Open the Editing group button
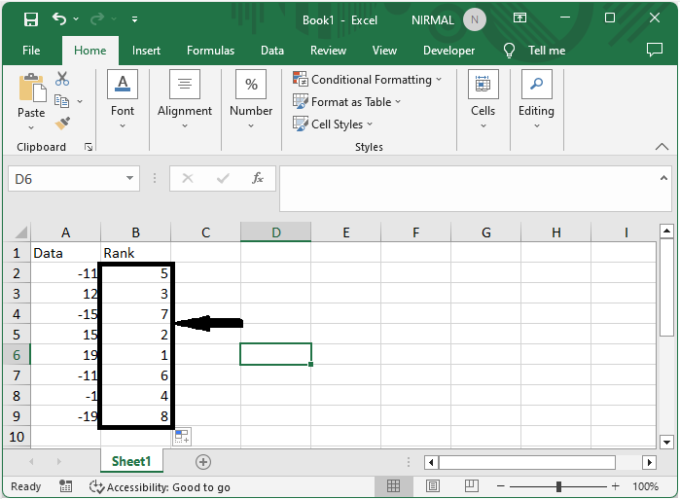This screenshot has height=499, width=680. point(536,100)
